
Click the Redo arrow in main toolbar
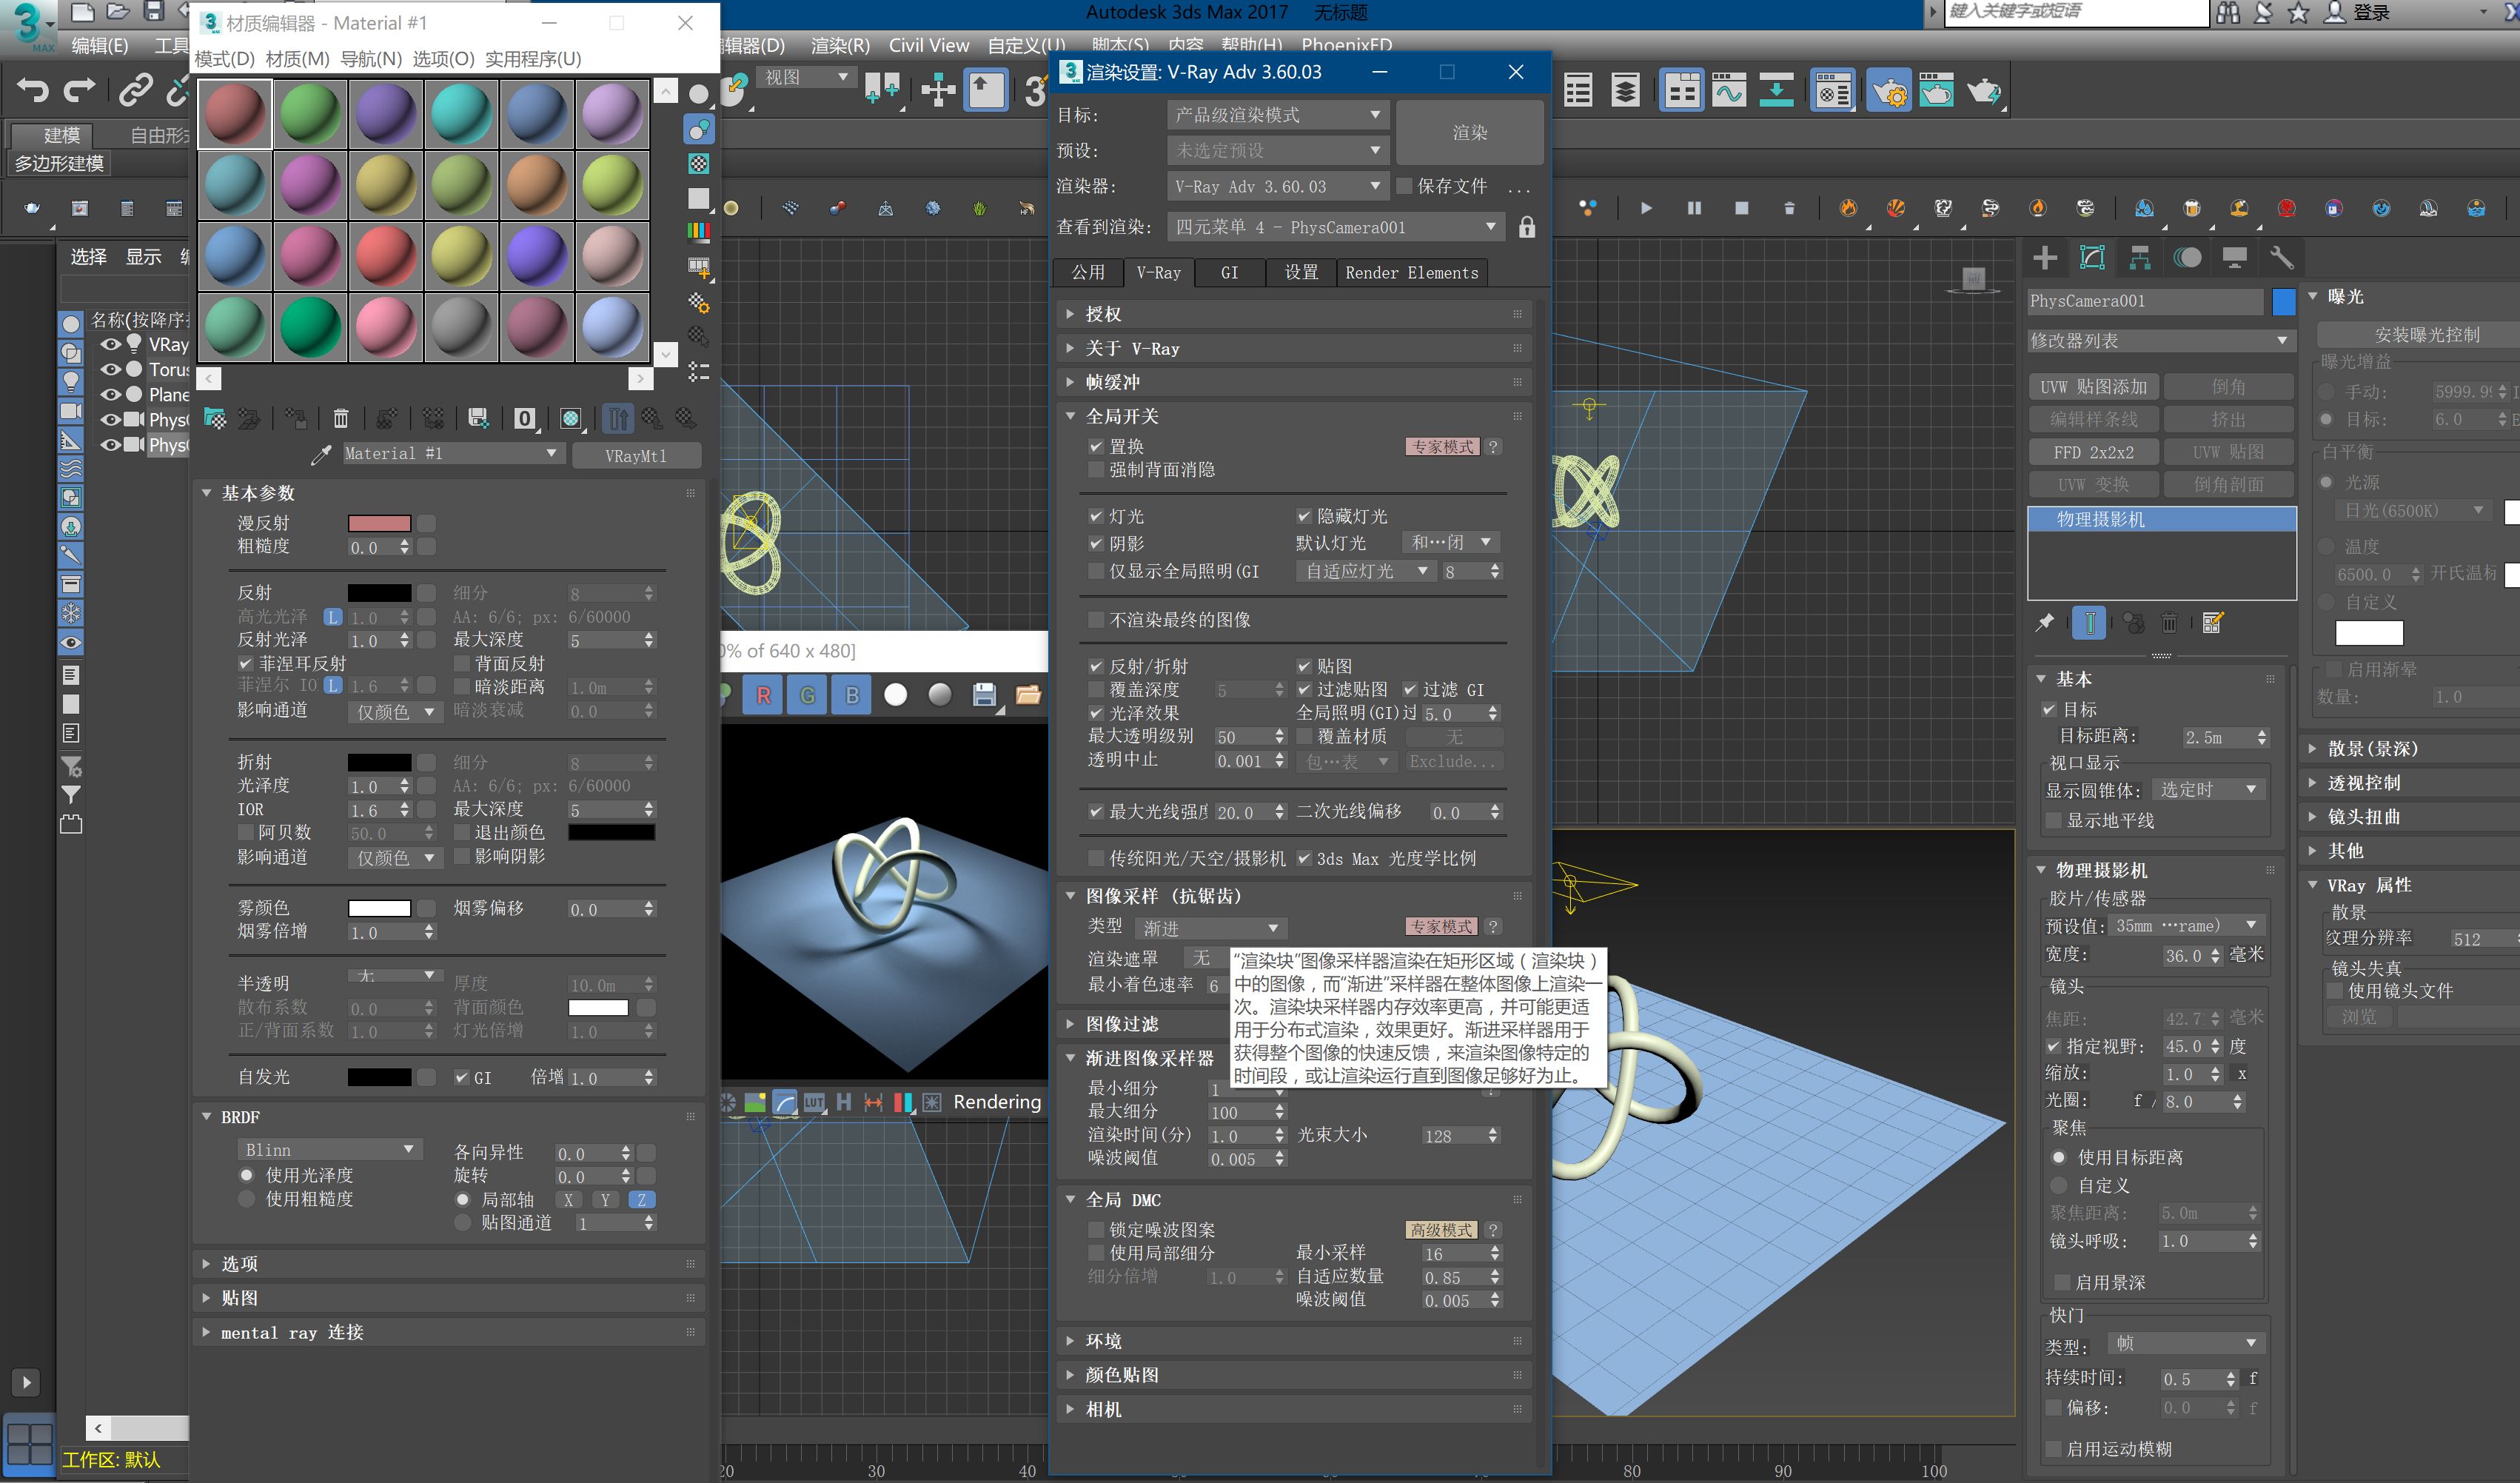(x=79, y=91)
